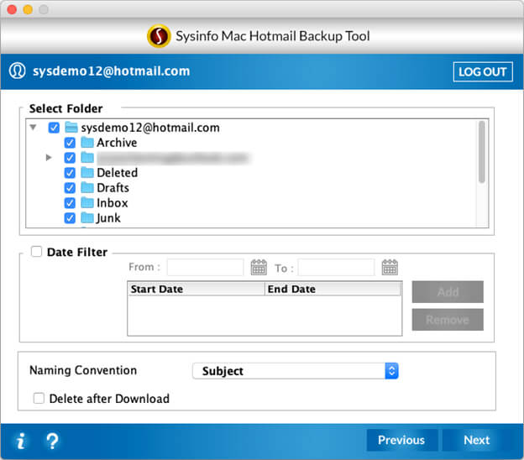Click the End Date column header
Image resolution: width=524 pixels, height=460 pixels.
tap(333, 289)
